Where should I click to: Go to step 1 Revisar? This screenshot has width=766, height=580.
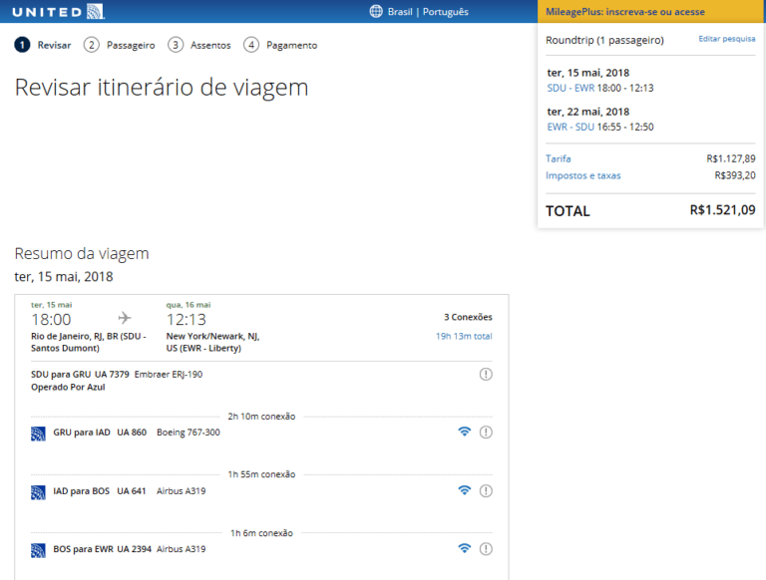[43, 45]
